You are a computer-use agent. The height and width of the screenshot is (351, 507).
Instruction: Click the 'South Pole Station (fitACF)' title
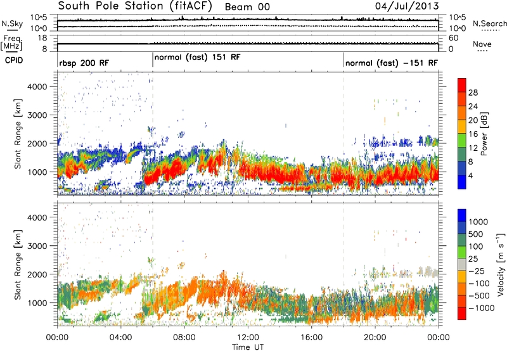click(135, 6)
